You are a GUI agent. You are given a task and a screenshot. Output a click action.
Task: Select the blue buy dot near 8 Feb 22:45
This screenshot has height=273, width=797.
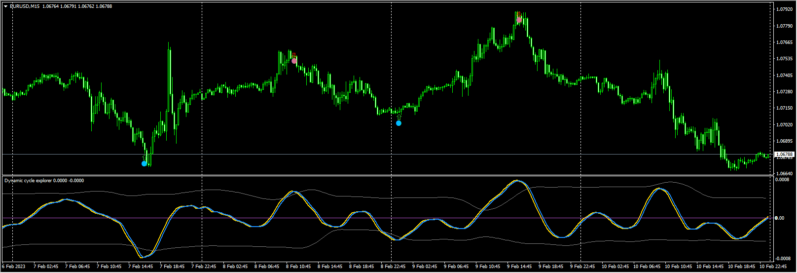point(398,123)
